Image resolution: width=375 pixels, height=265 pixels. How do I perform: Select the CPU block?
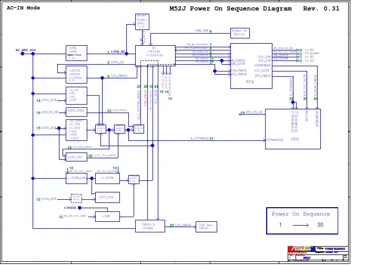tap(293, 129)
